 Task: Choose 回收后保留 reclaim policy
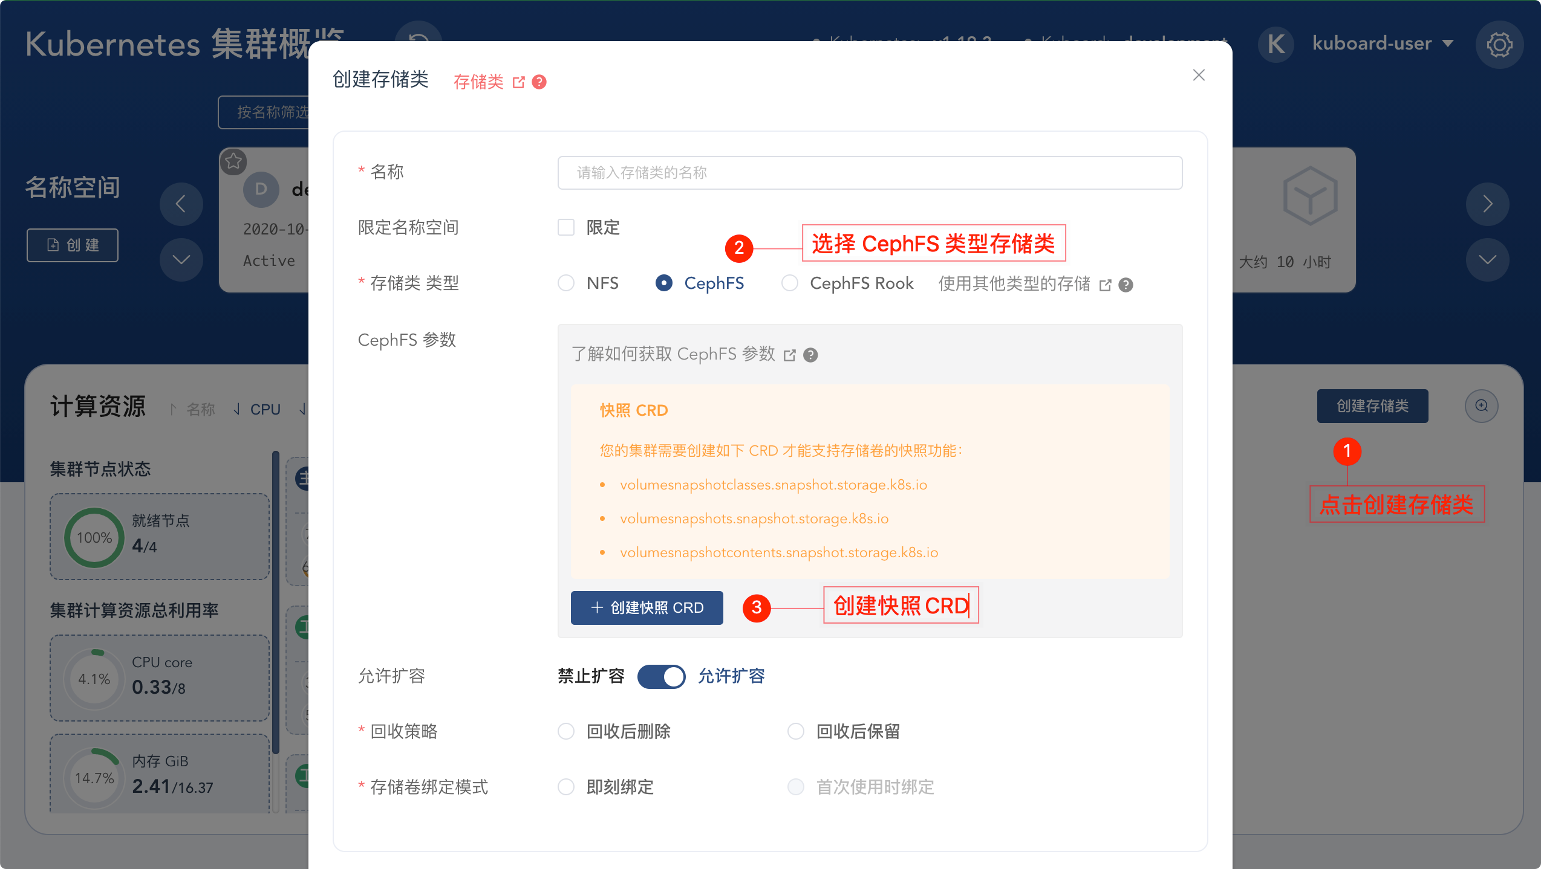pos(796,732)
